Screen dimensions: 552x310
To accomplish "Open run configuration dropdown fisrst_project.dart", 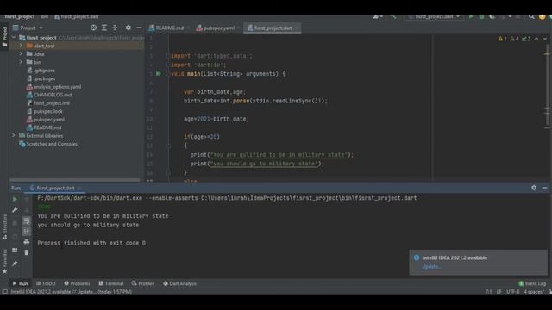I will click(x=434, y=16).
